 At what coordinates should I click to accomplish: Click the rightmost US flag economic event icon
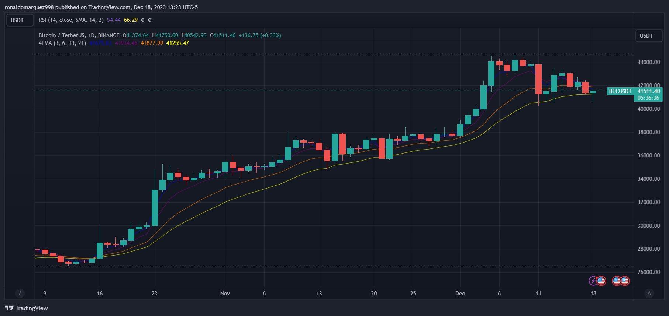click(x=625, y=281)
